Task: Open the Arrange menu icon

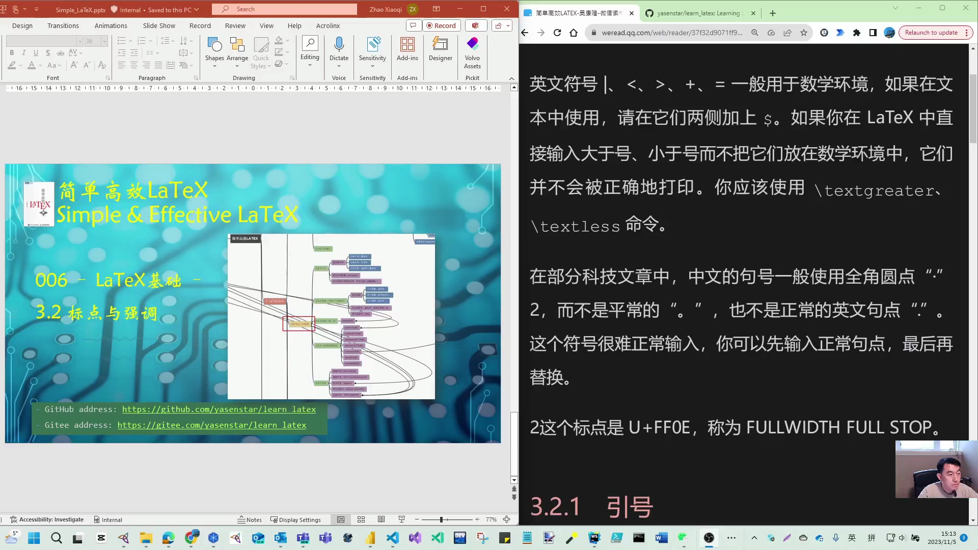Action: click(x=237, y=45)
